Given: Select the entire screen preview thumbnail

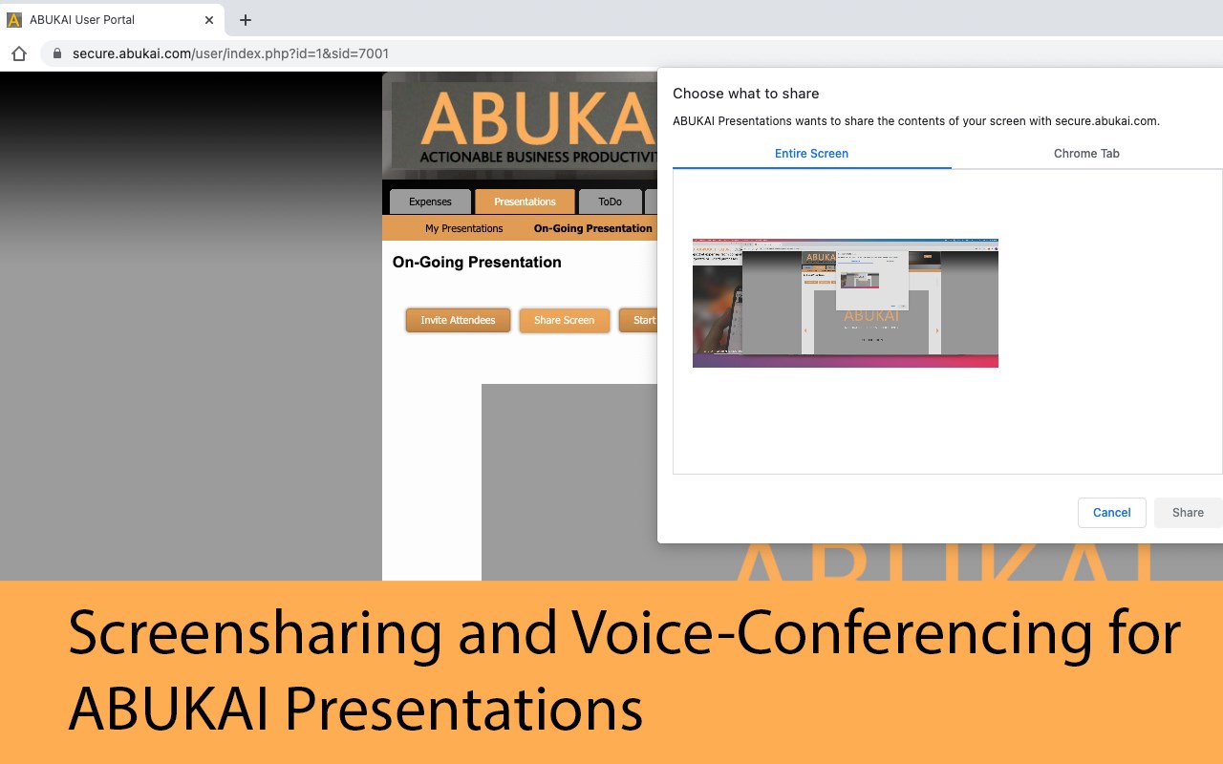Looking at the screenshot, I should (845, 303).
